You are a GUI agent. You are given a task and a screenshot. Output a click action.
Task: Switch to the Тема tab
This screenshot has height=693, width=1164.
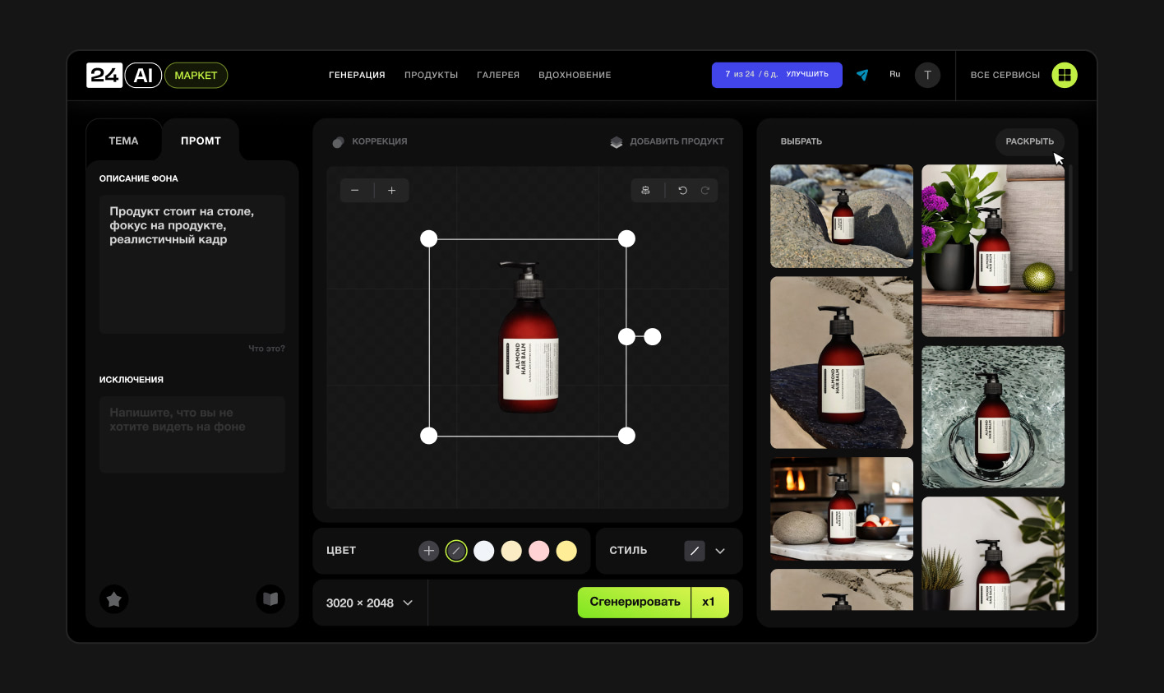(123, 141)
